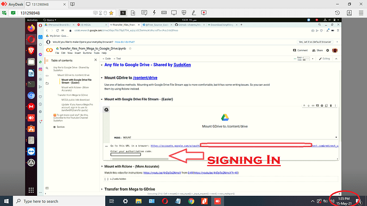Viewport: 367px width, 206px height.
Task: Open Windows taskbar search box
Action: pos(59,201)
